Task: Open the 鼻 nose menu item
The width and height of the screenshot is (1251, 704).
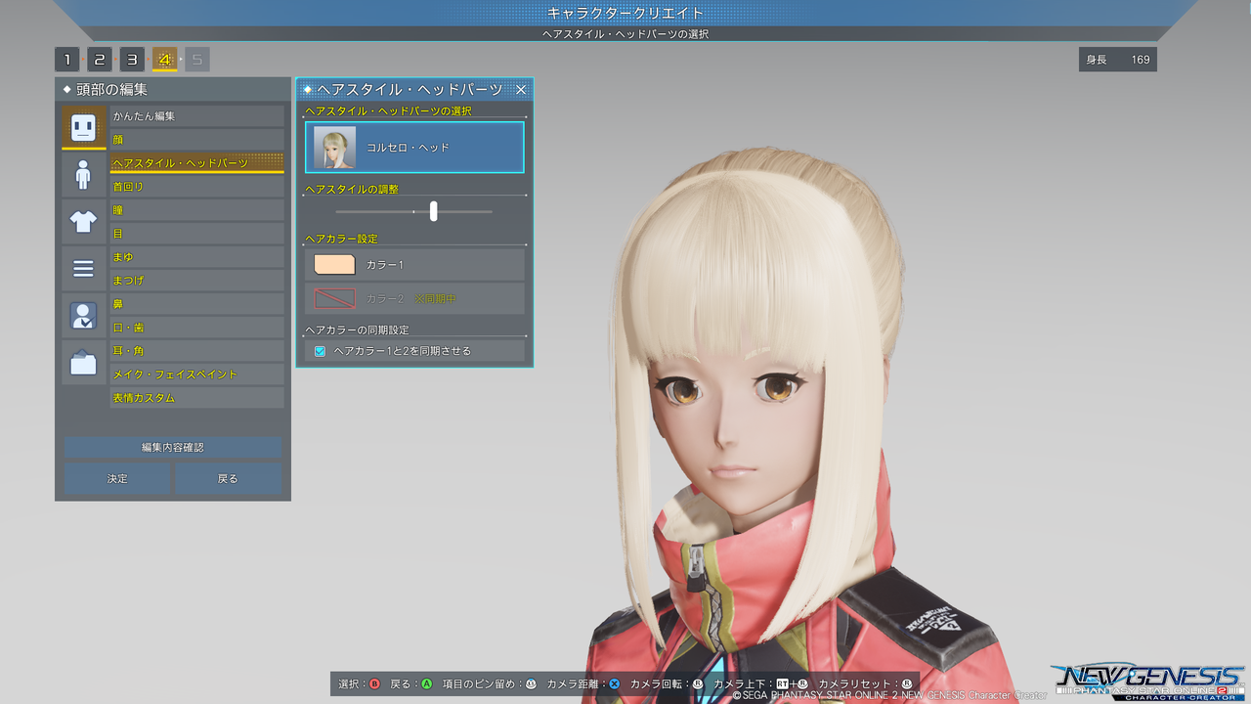Action: (x=196, y=304)
